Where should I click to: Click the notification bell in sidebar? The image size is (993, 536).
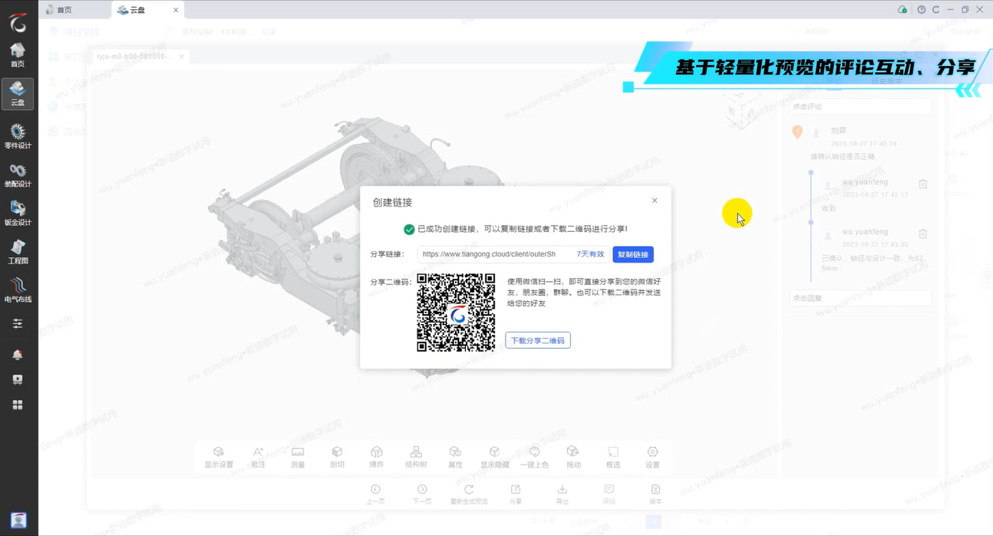click(18, 355)
